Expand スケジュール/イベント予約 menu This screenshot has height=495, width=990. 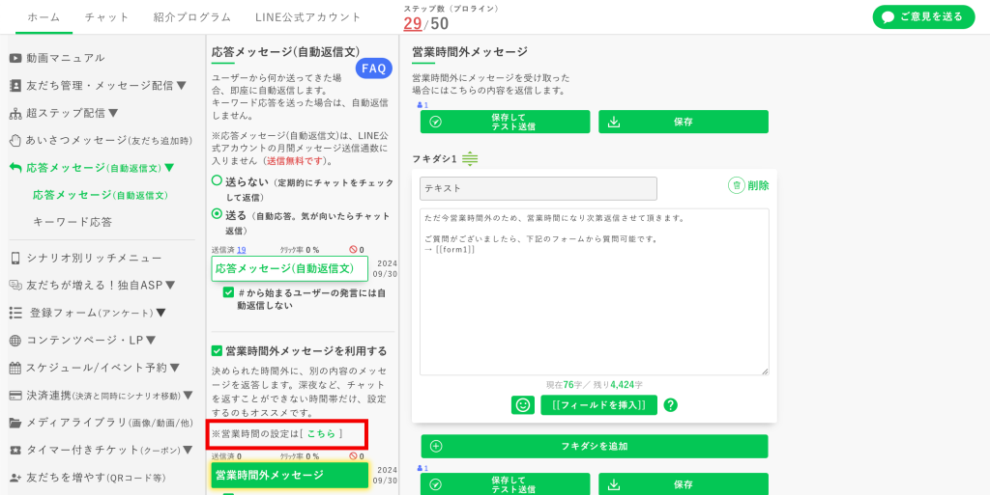pyautogui.click(x=175, y=368)
